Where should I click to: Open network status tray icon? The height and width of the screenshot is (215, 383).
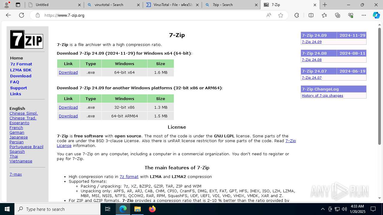(x=337, y=209)
